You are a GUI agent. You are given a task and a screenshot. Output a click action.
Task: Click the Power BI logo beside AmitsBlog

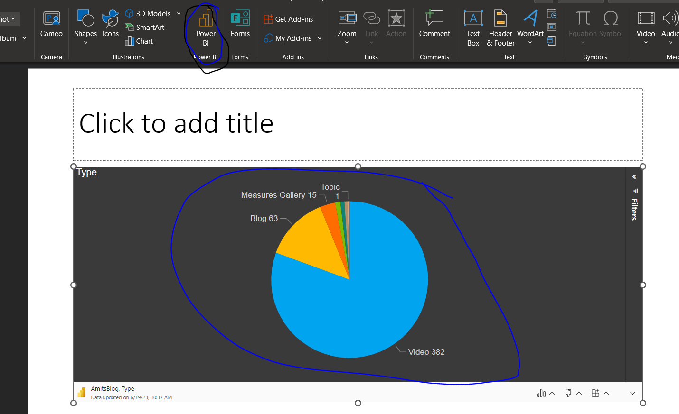tap(82, 393)
